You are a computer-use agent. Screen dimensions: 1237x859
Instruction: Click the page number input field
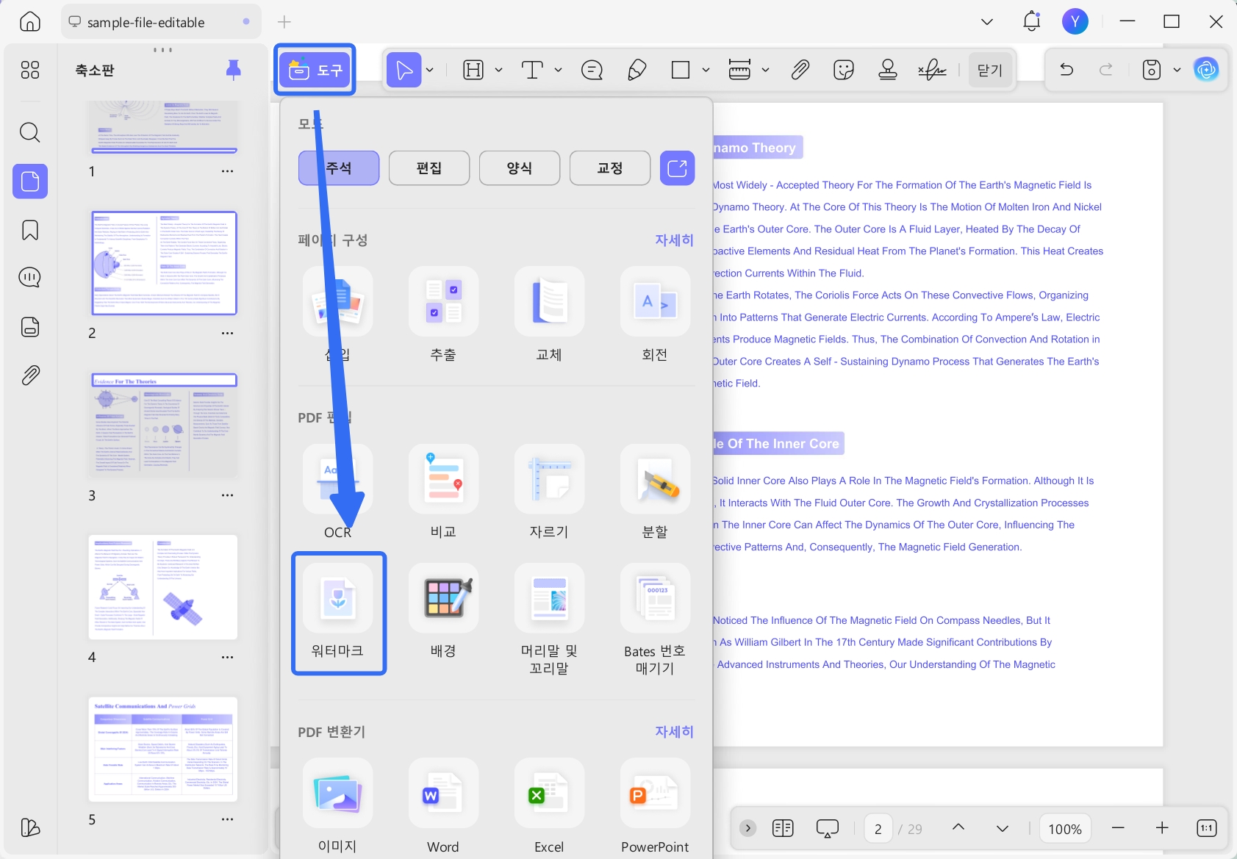(878, 829)
